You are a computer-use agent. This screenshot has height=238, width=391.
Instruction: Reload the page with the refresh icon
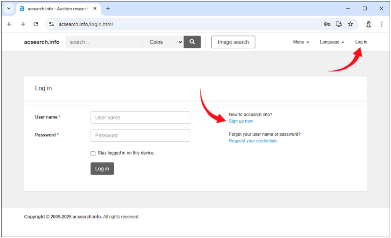36,24
